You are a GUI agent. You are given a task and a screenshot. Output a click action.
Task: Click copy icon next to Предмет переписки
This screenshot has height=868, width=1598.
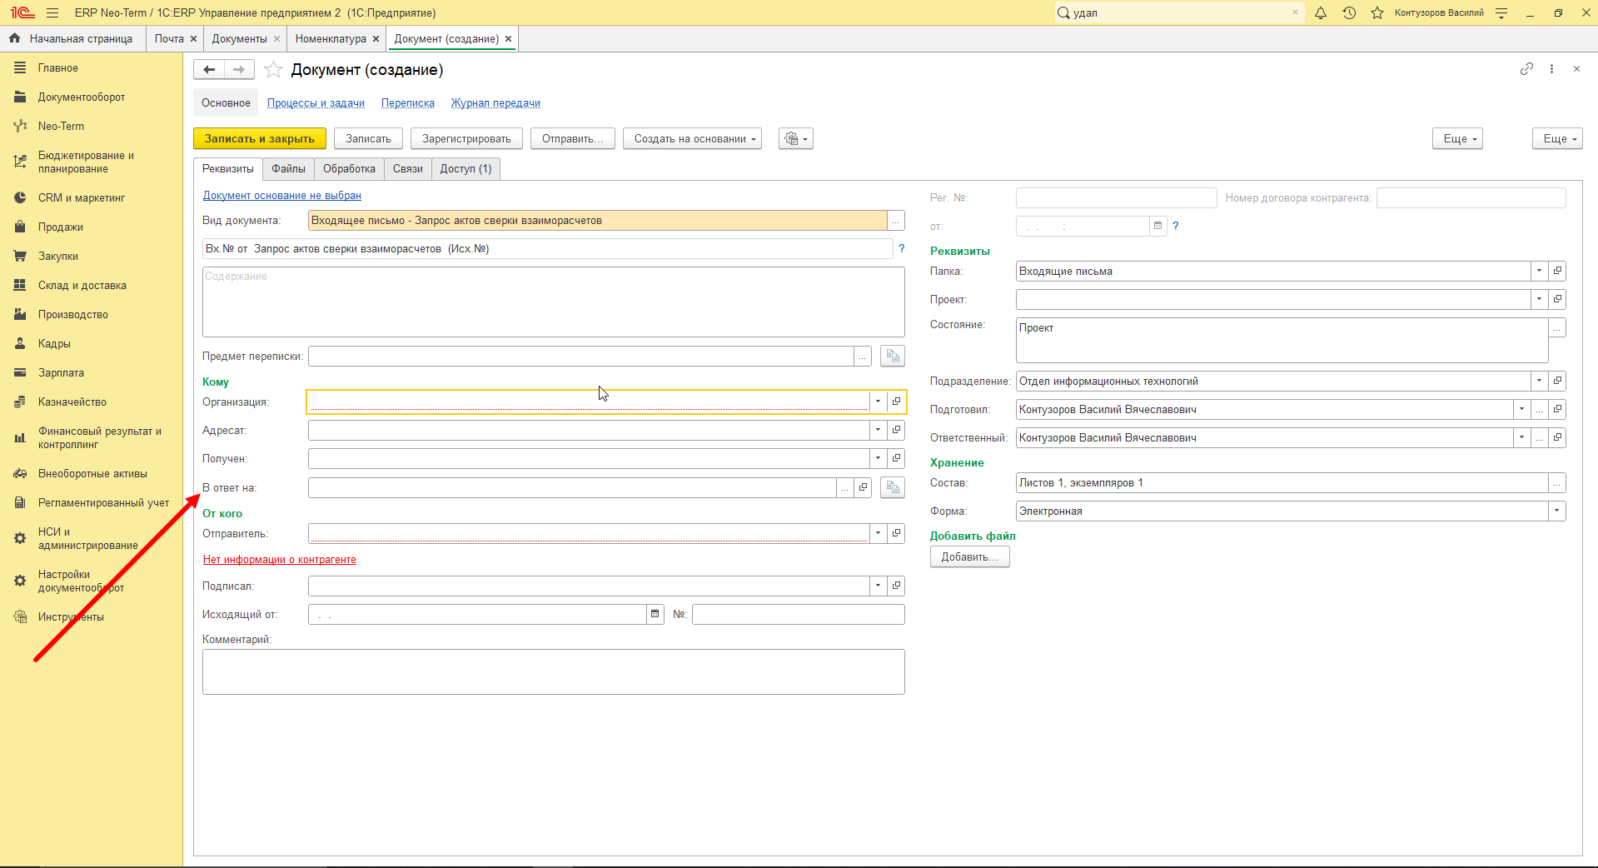tap(893, 356)
